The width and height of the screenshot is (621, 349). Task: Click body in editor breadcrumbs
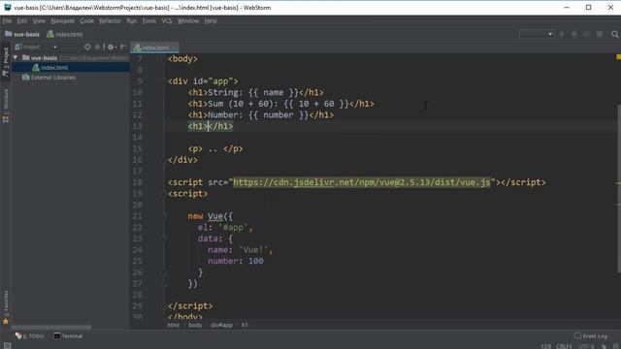coord(195,325)
